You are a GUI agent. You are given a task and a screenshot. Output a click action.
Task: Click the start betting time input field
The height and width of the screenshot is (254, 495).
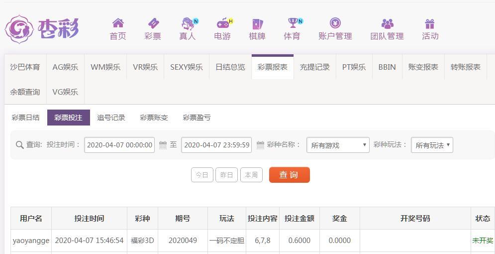(x=119, y=145)
